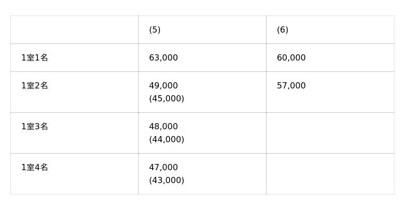Select the 63,000 price cell
The height and width of the screenshot is (210, 414).
tap(164, 58)
